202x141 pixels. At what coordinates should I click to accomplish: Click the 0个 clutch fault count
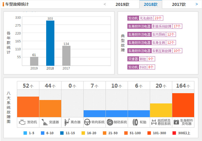[x=72, y=86]
